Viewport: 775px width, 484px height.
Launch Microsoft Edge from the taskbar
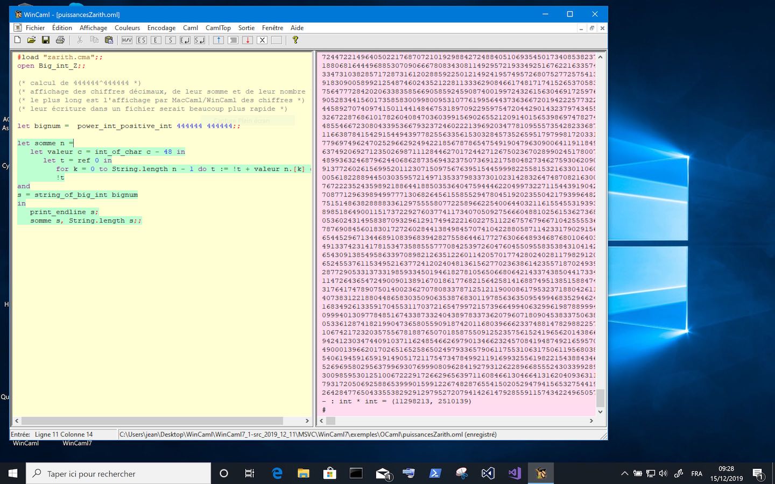pyautogui.click(x=277, y=473)
